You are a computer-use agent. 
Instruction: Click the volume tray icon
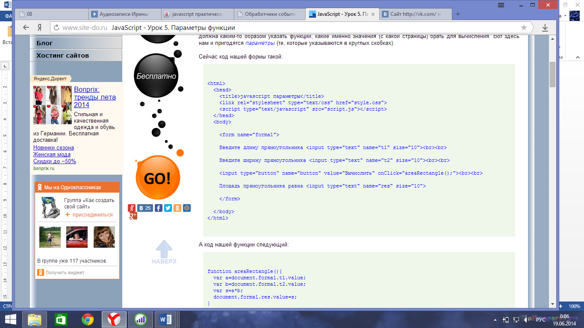coord(526,319)
